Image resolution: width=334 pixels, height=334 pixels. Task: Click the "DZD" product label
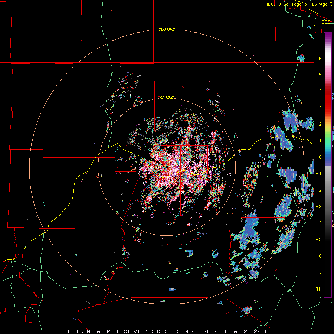pyautogui.click(x=326, y=22)
